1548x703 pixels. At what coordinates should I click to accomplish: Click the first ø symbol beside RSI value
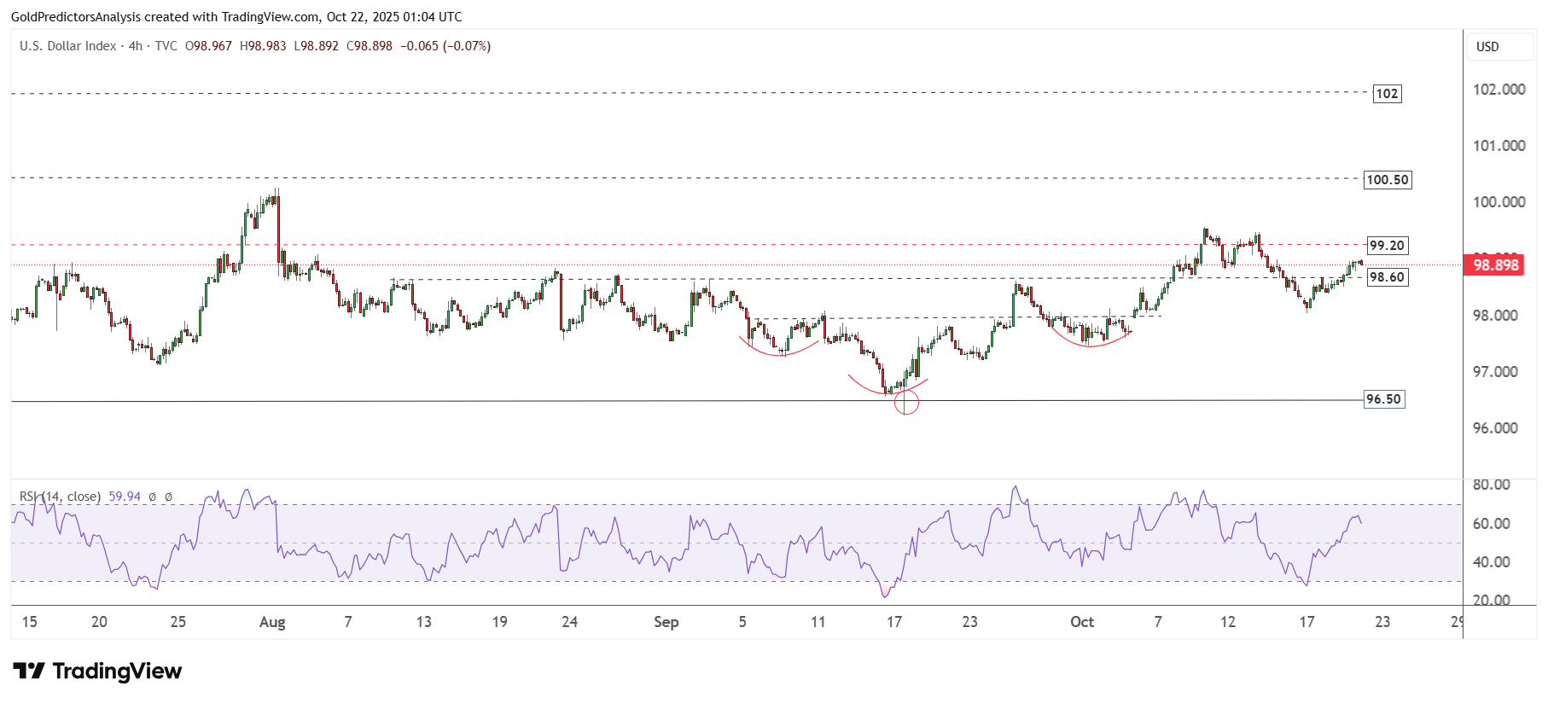point(152,497)
